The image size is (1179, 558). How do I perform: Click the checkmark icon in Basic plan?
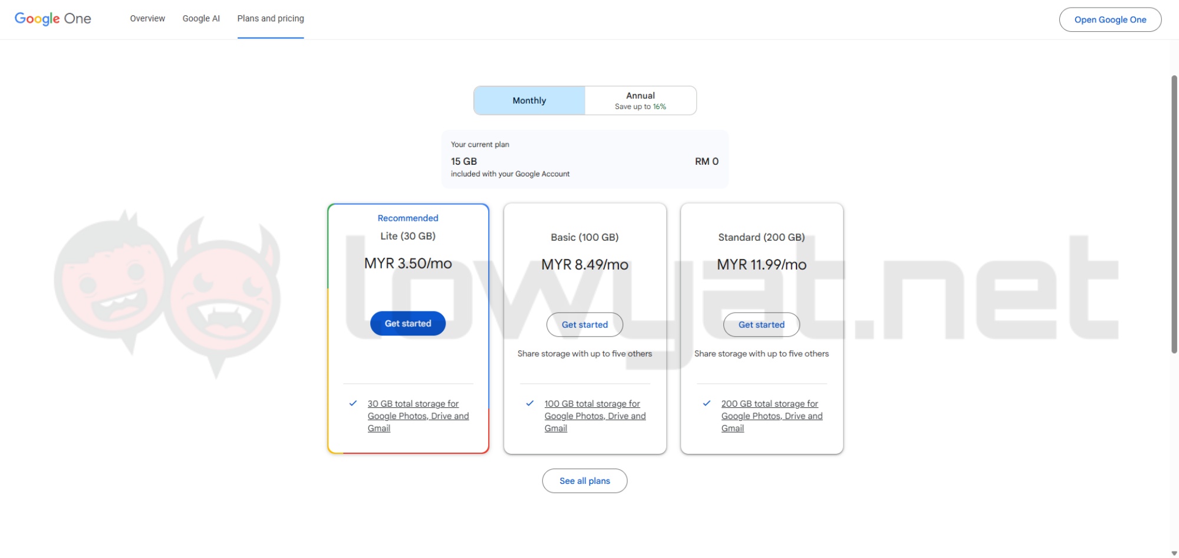[530, 403]
